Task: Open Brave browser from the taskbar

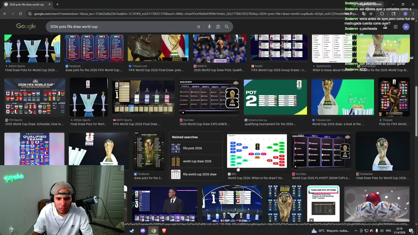Action: pyautogui.click(x=164, y=231)
